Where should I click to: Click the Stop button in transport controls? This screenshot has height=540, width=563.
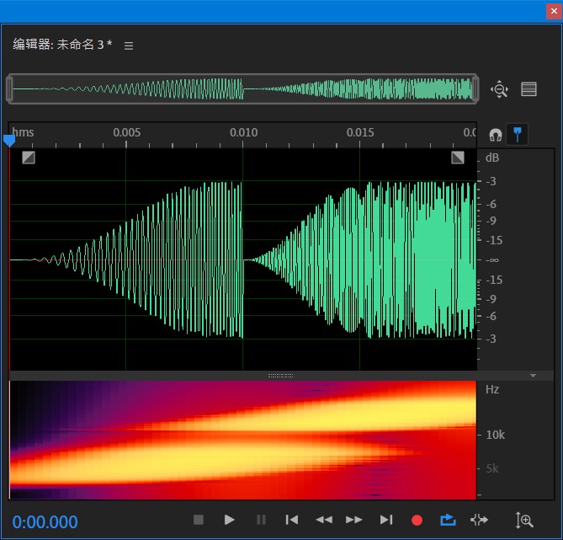[x=199, y=520]
